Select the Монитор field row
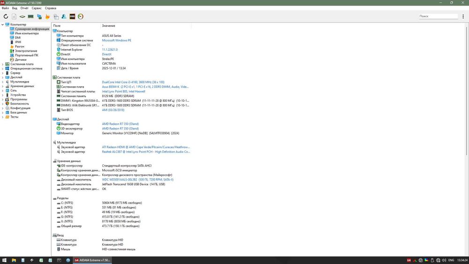 pos(121,133)
